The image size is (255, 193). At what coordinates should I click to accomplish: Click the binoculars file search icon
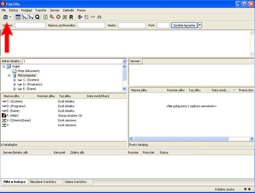pos(99,17)
